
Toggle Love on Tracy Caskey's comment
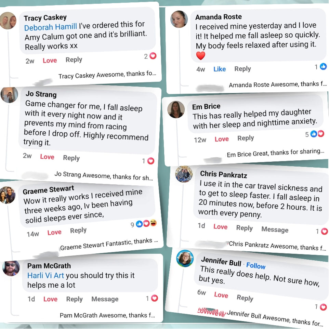tap(50, 61)
